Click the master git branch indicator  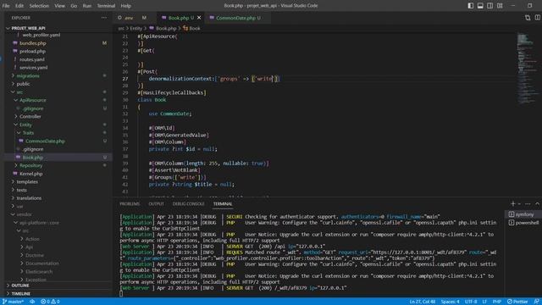14,302
